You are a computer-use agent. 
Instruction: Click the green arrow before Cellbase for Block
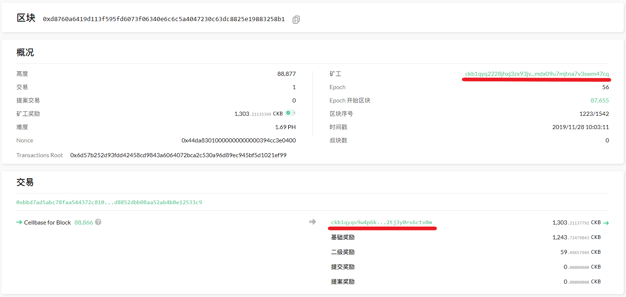(x=19, y=222)
